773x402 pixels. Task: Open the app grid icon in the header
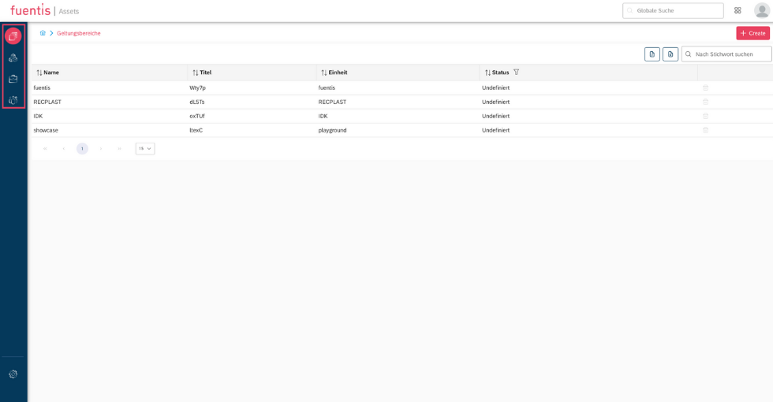tap(738, 10)
